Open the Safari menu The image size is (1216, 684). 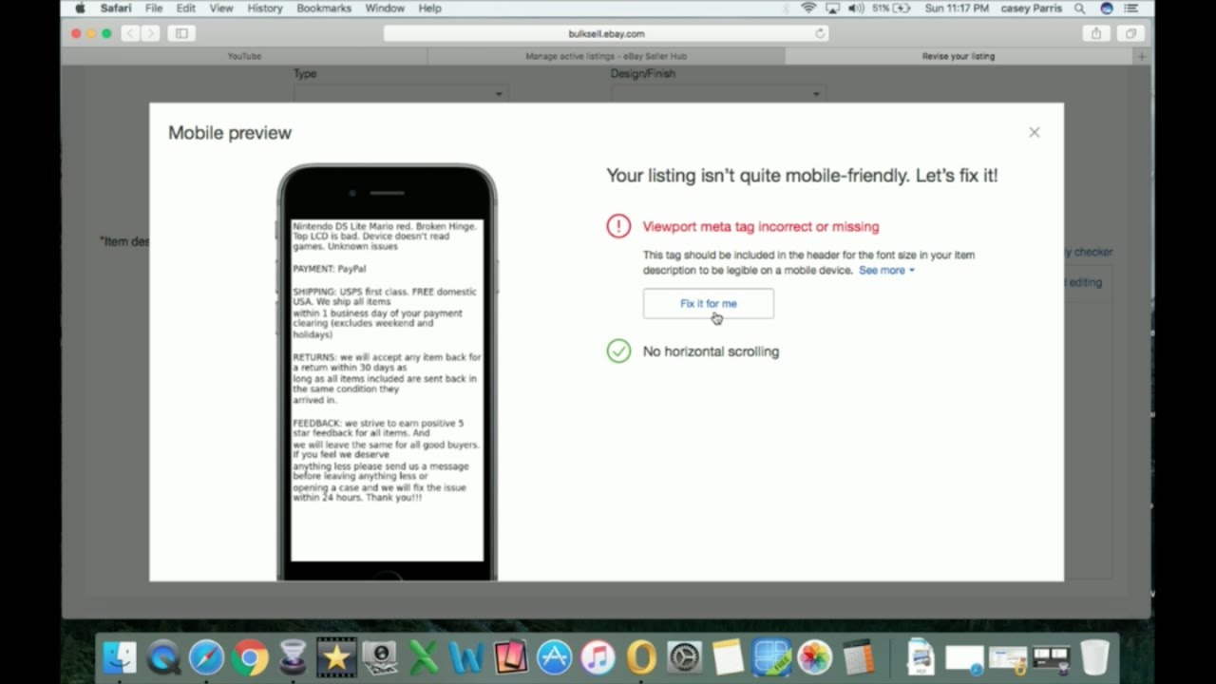[x=116, y=9]
